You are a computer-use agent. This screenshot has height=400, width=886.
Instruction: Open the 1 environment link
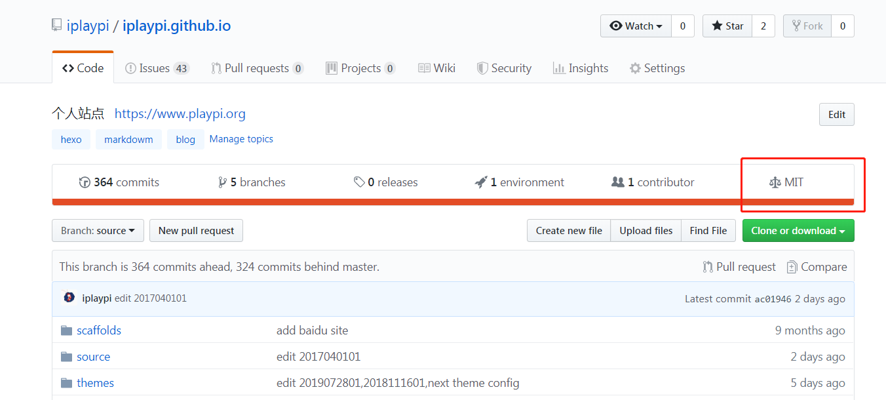click(x=520, y=182)
